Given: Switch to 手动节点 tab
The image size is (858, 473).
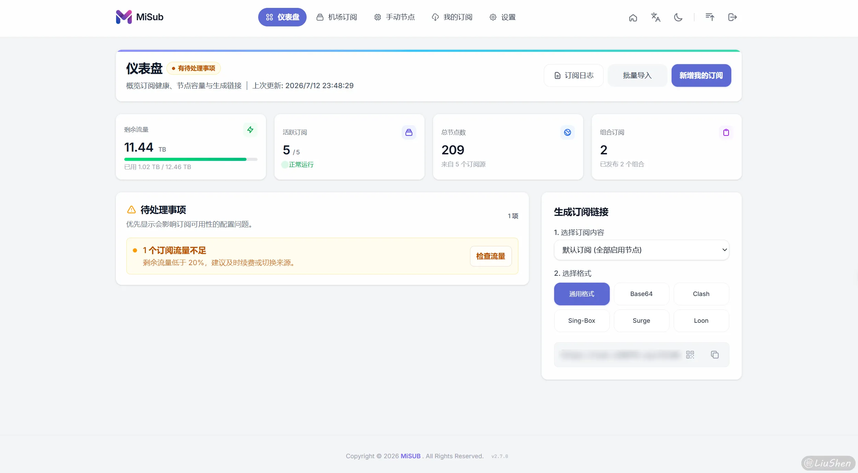Looking at the screenshot, I should point(394,17).
